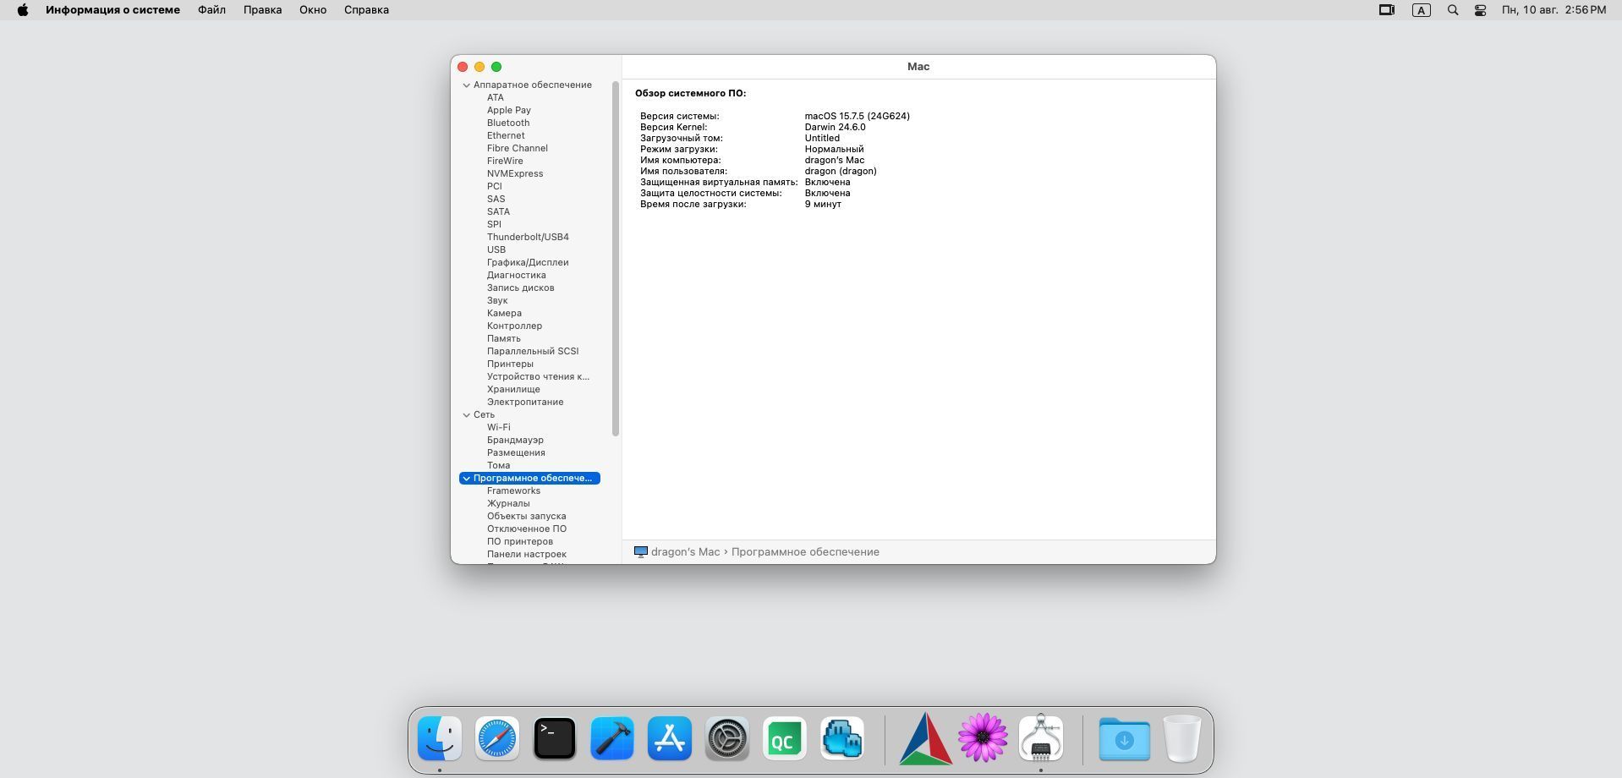Launch the QC app in Dock
This screenshot has height=778, width=1622.
click(785, 738)
